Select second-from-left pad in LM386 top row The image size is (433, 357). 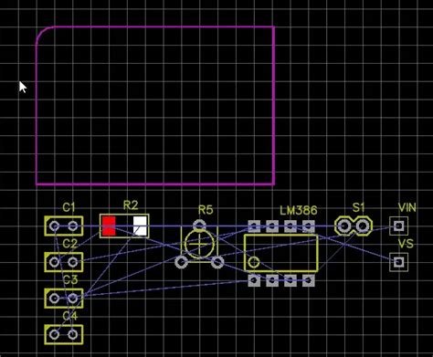point(272,226)
